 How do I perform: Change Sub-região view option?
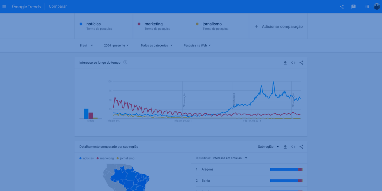pos(268,147)
